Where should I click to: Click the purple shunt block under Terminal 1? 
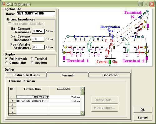64,58
